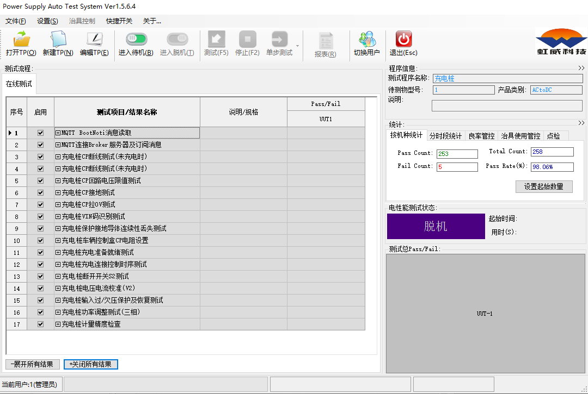Collapse 程序信息 panel with >> chevron
Image resolution: width=588 pixels, height=394 pixels.
pos(581,68)
